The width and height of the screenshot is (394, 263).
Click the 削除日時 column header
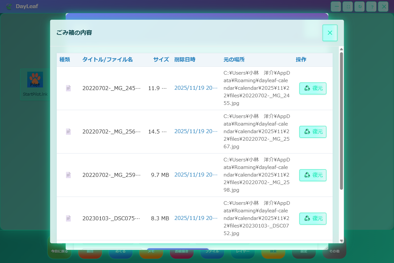[x=185, y=60]
